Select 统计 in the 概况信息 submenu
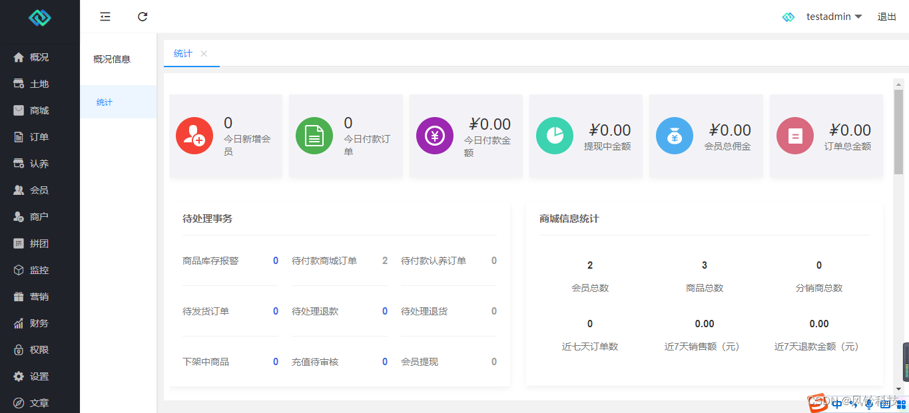The image size is (909, 413). point(119,102)
